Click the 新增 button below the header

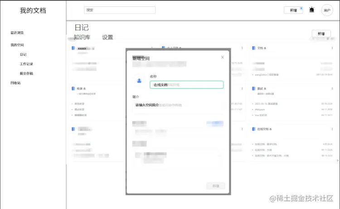(x=321, y=34)
